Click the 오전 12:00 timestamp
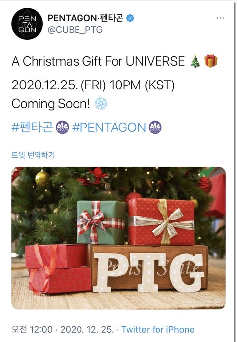 click(32, 329)
